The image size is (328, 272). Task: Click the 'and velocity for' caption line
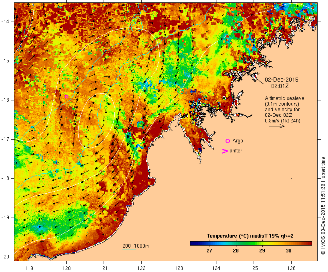[282, 110]
